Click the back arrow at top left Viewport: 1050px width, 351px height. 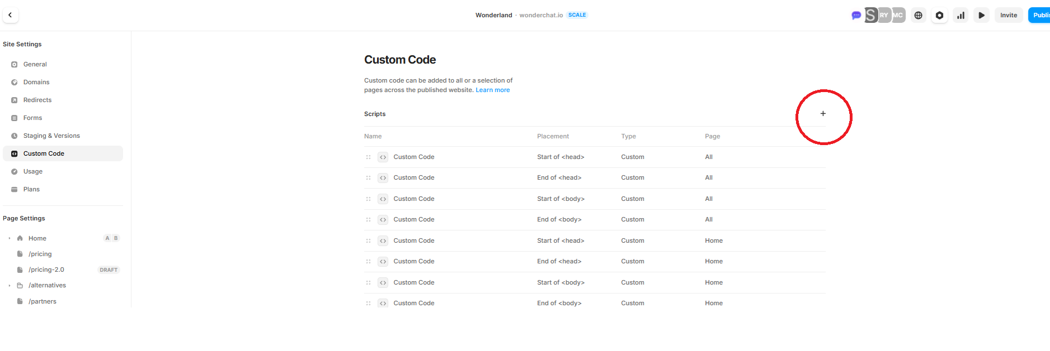[x=10, y=15]
